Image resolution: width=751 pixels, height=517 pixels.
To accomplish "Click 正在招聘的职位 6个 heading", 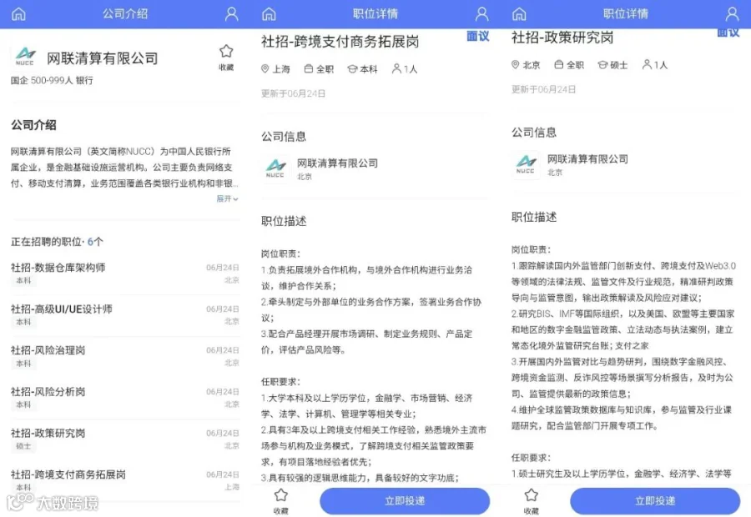I will point(57,242).
